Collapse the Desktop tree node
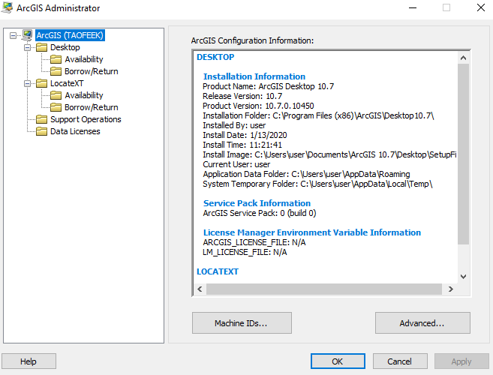 pos(27,47)
